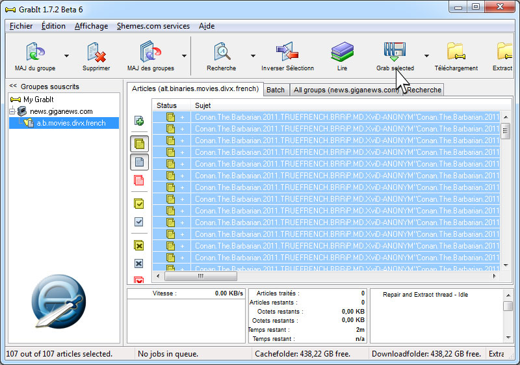Click Repair panel scroll up arrow
The image size is (520, 365).
pyautogui.click(x=508, y=295)
